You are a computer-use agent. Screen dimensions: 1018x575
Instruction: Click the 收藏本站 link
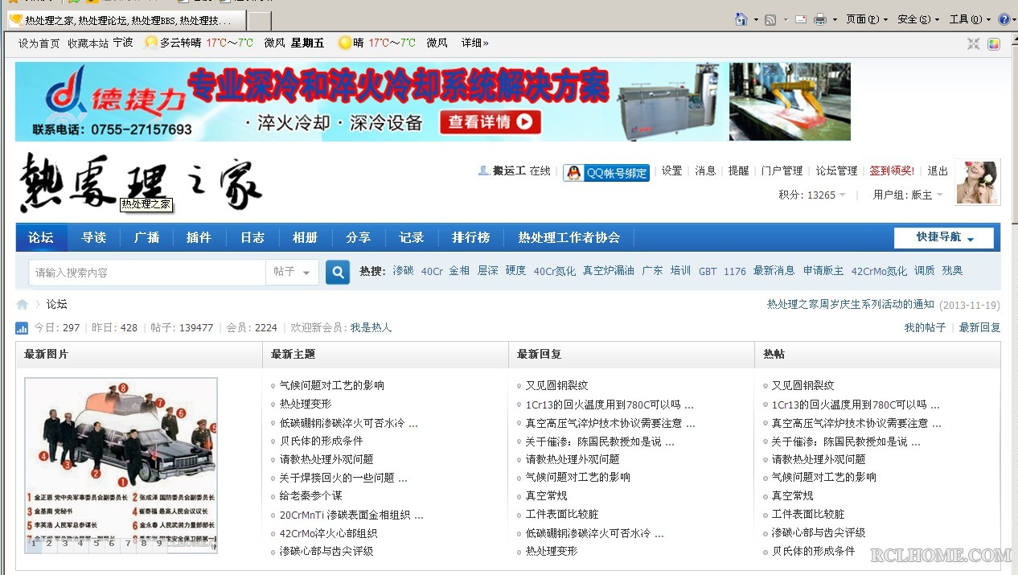tap(88, 43)
